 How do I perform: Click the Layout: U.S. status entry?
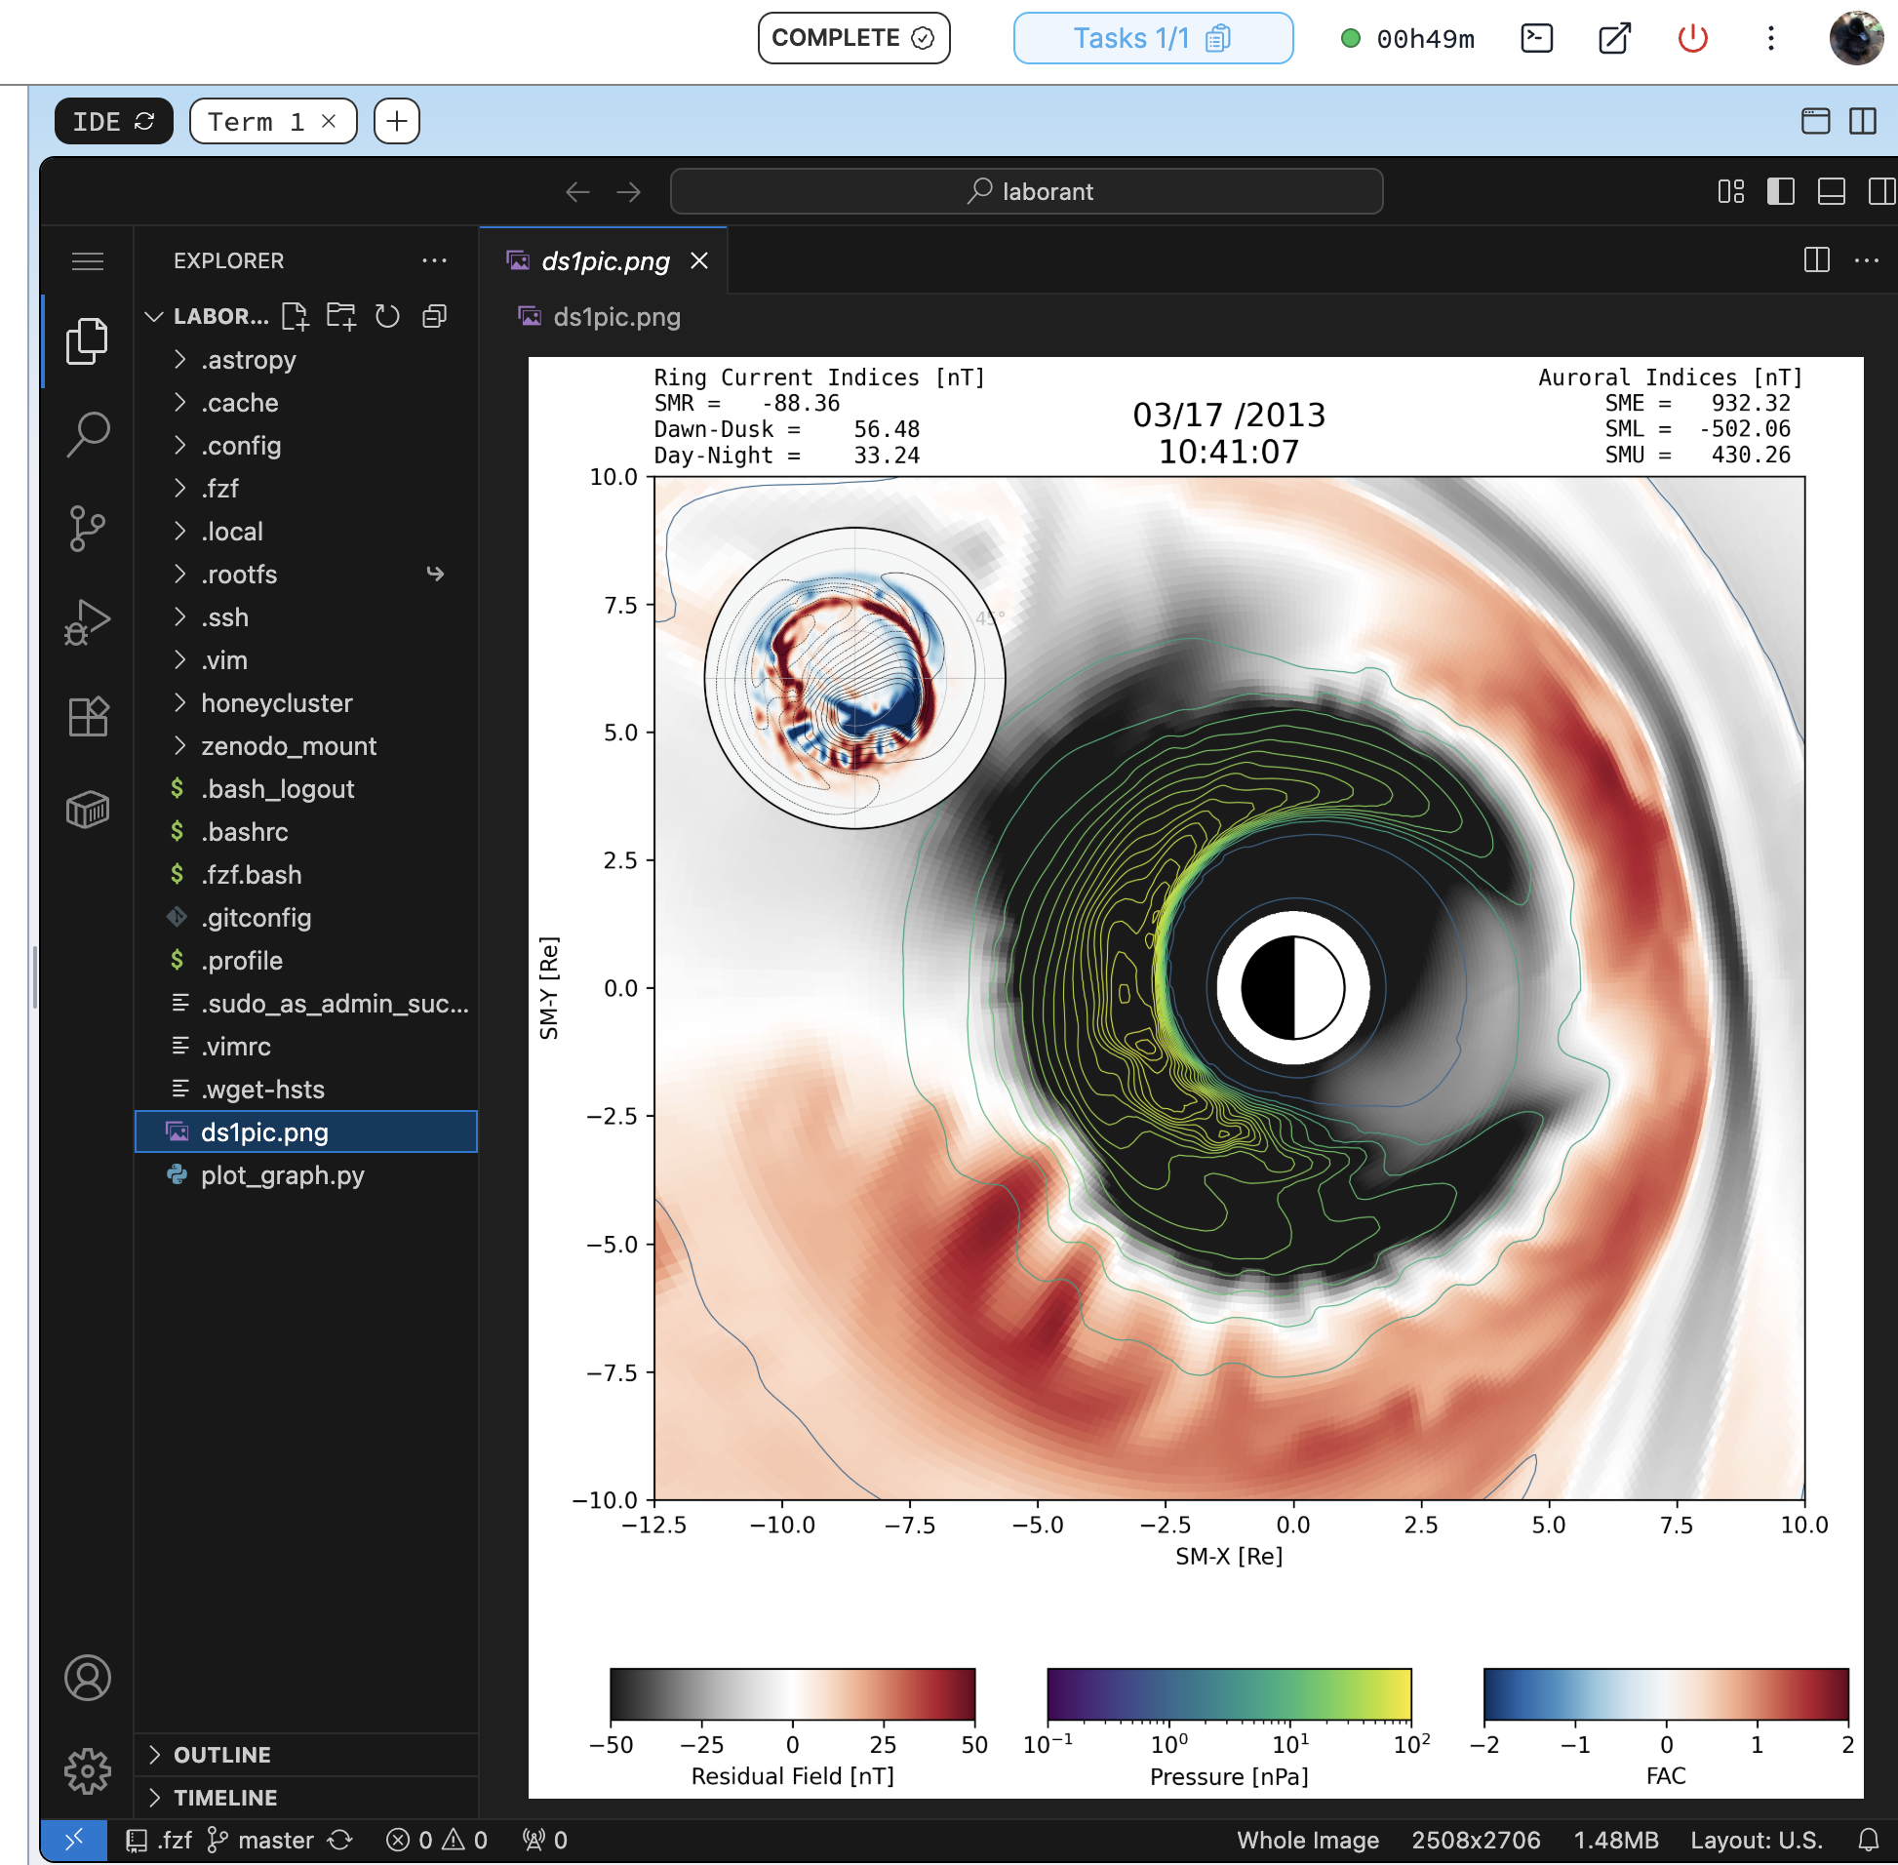[1756, 1841]
